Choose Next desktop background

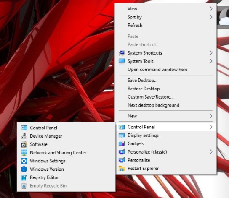(x=165, y=105)
